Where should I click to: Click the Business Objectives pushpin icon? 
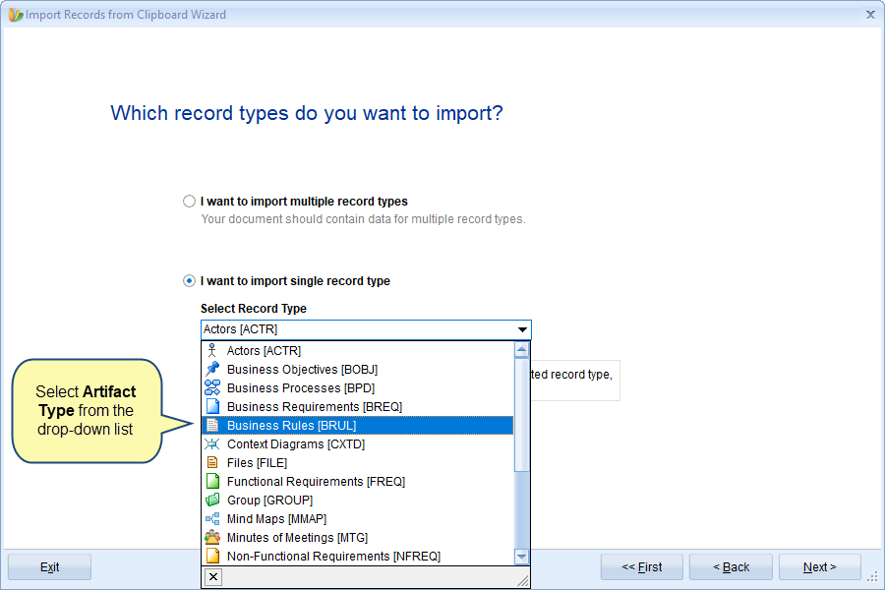pyautogui.click(x=212, y=370)
